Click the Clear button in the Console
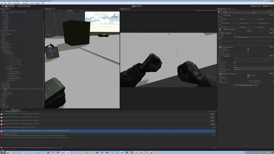The height and width of the screenshot is (154, 274). pyautogui.click(x=3, y=111)
